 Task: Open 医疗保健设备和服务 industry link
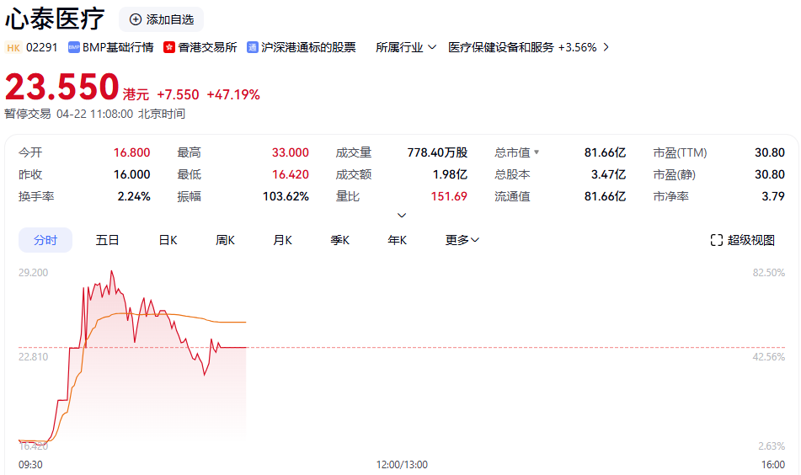tap(501, 47)
